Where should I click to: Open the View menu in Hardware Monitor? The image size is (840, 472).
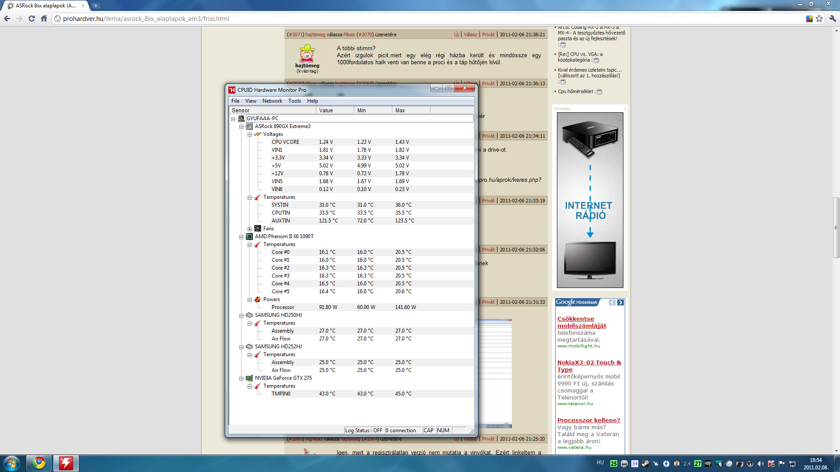[x=251, y=101]
